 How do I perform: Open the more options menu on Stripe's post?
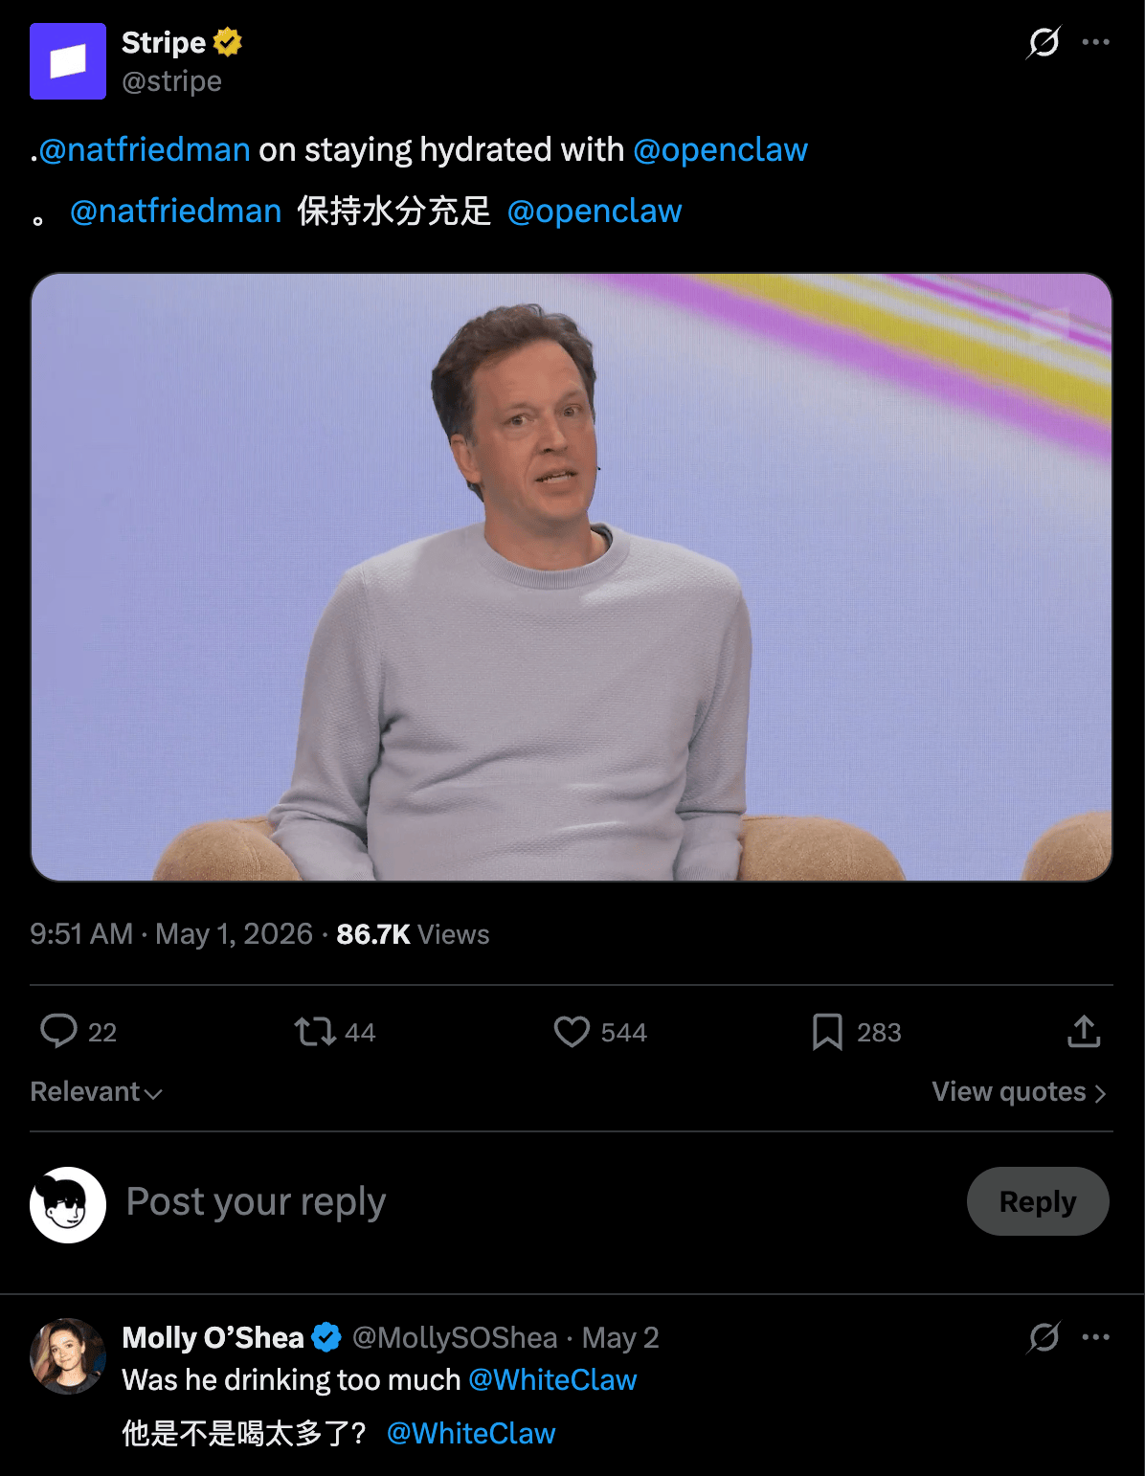pyautogui.click(x=1096, y=42)
